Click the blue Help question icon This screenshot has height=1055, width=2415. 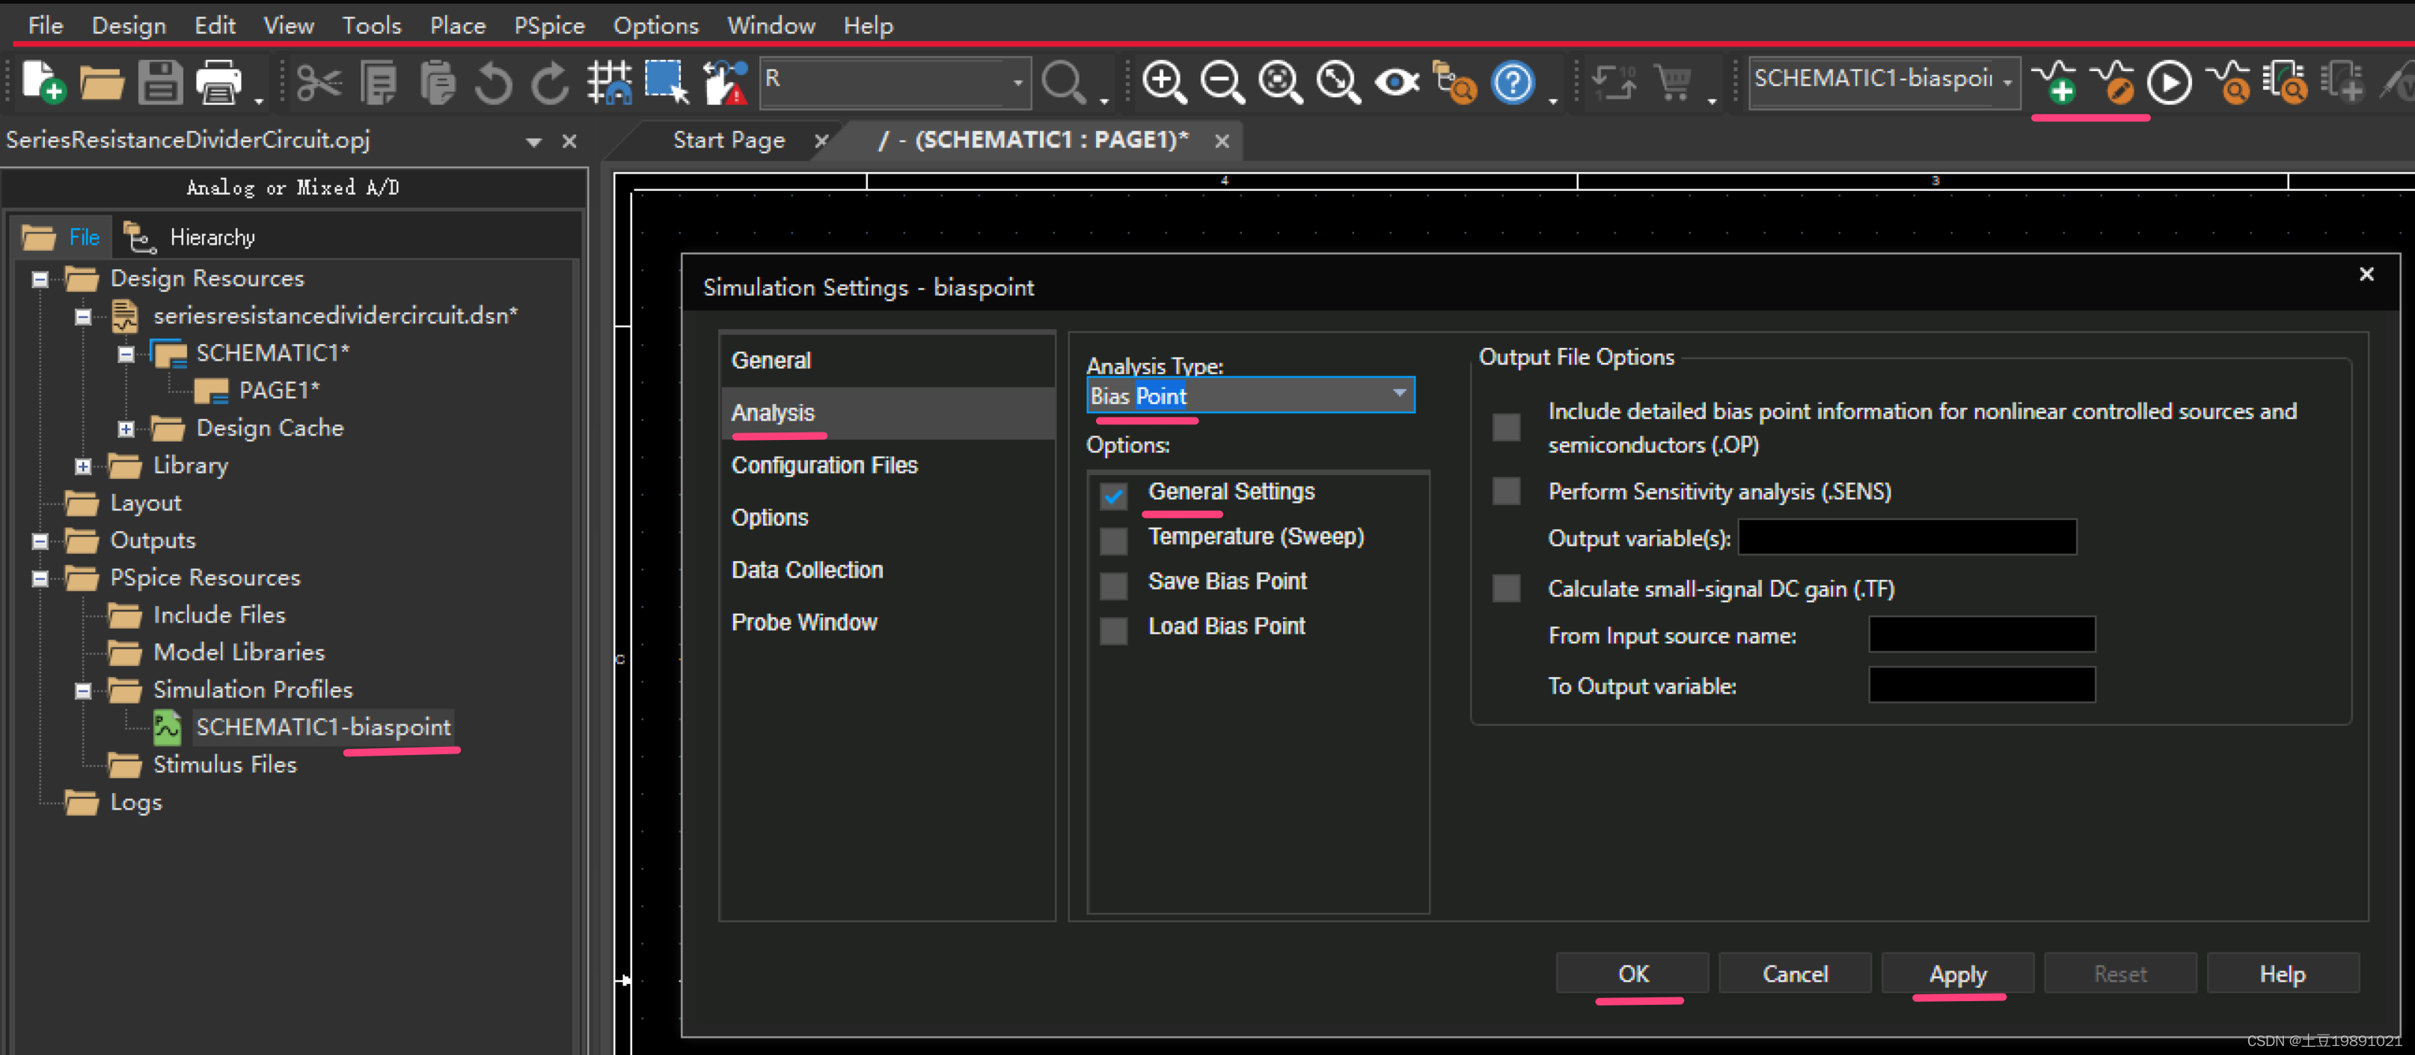(x=1512, y=82)
